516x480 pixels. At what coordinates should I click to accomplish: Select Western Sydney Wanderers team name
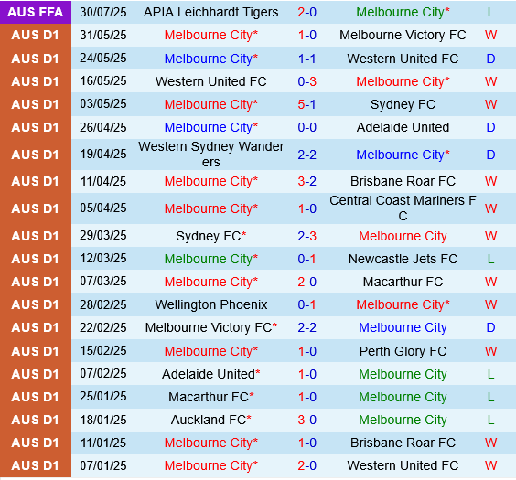[211, 155]
